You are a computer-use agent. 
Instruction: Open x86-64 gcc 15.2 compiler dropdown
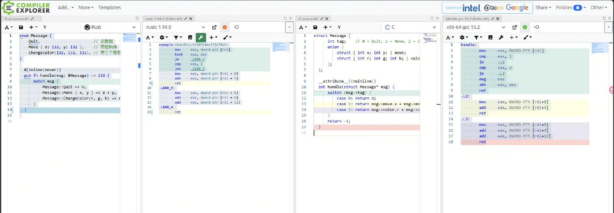[x=476, y=27]
